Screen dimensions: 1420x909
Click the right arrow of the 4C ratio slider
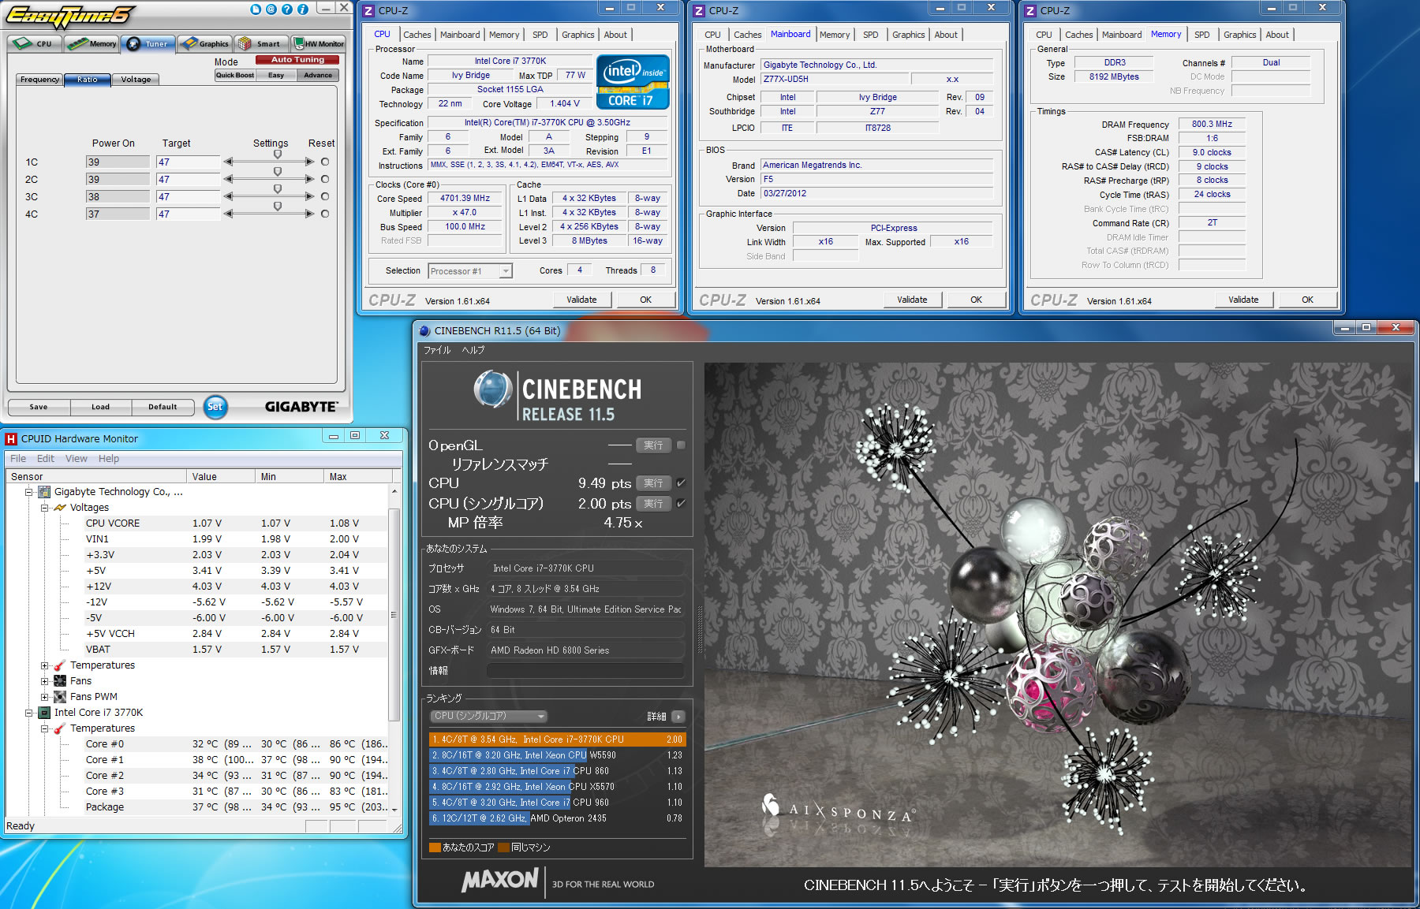[309, 214]
